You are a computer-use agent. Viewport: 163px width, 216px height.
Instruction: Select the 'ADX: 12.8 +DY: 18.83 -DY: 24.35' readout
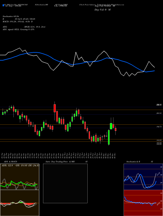click(20, 165)
